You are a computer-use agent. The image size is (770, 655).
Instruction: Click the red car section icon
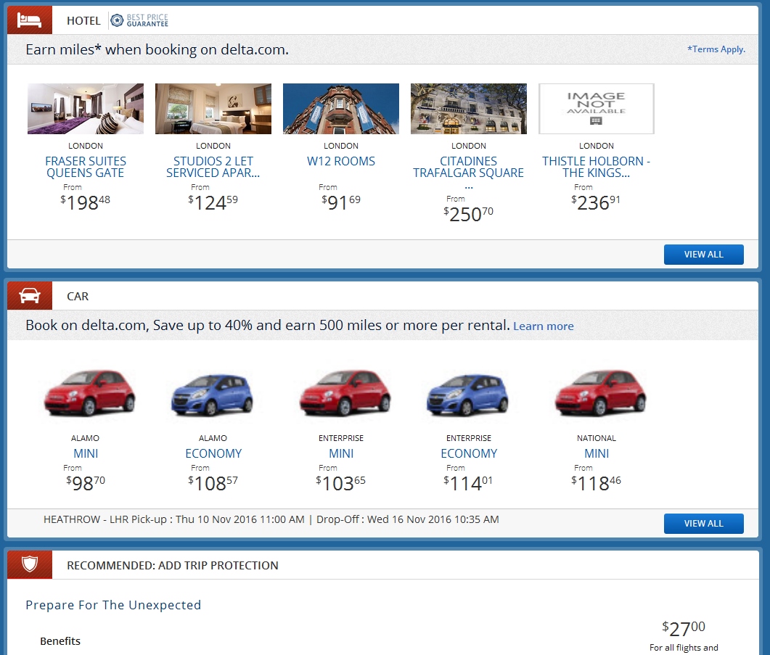30,296
